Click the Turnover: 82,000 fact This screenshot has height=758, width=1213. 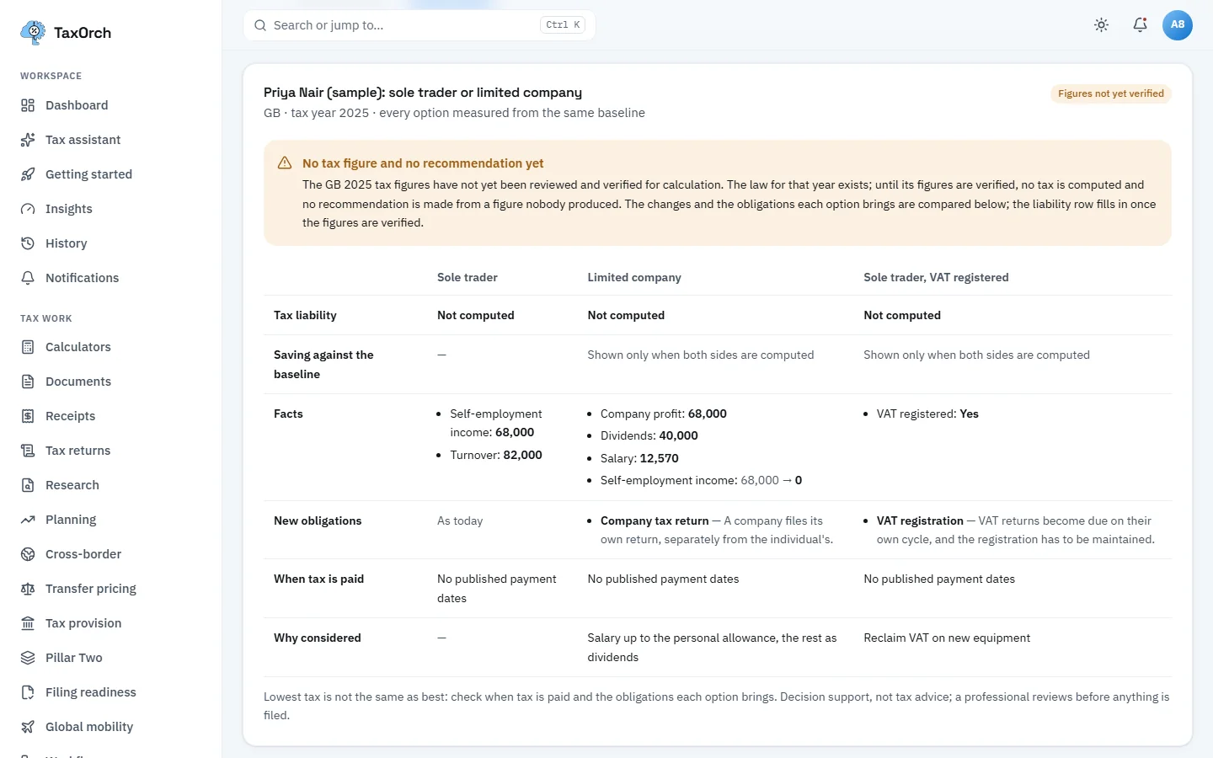click(496, 455)
